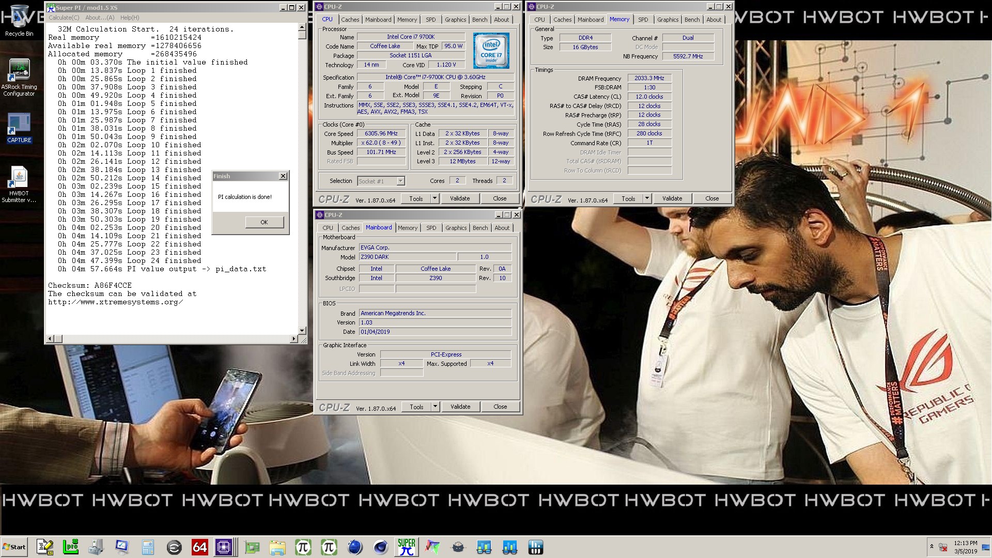Open the Cinema 4D sphere taskbar icon
The image size is (992, 558).
(x=355, y=547)
